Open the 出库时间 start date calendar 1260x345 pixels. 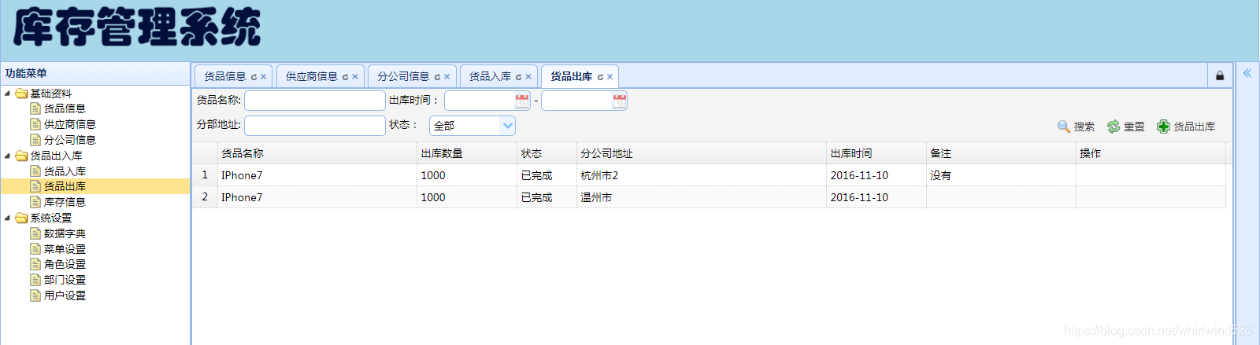click(522, 101)
